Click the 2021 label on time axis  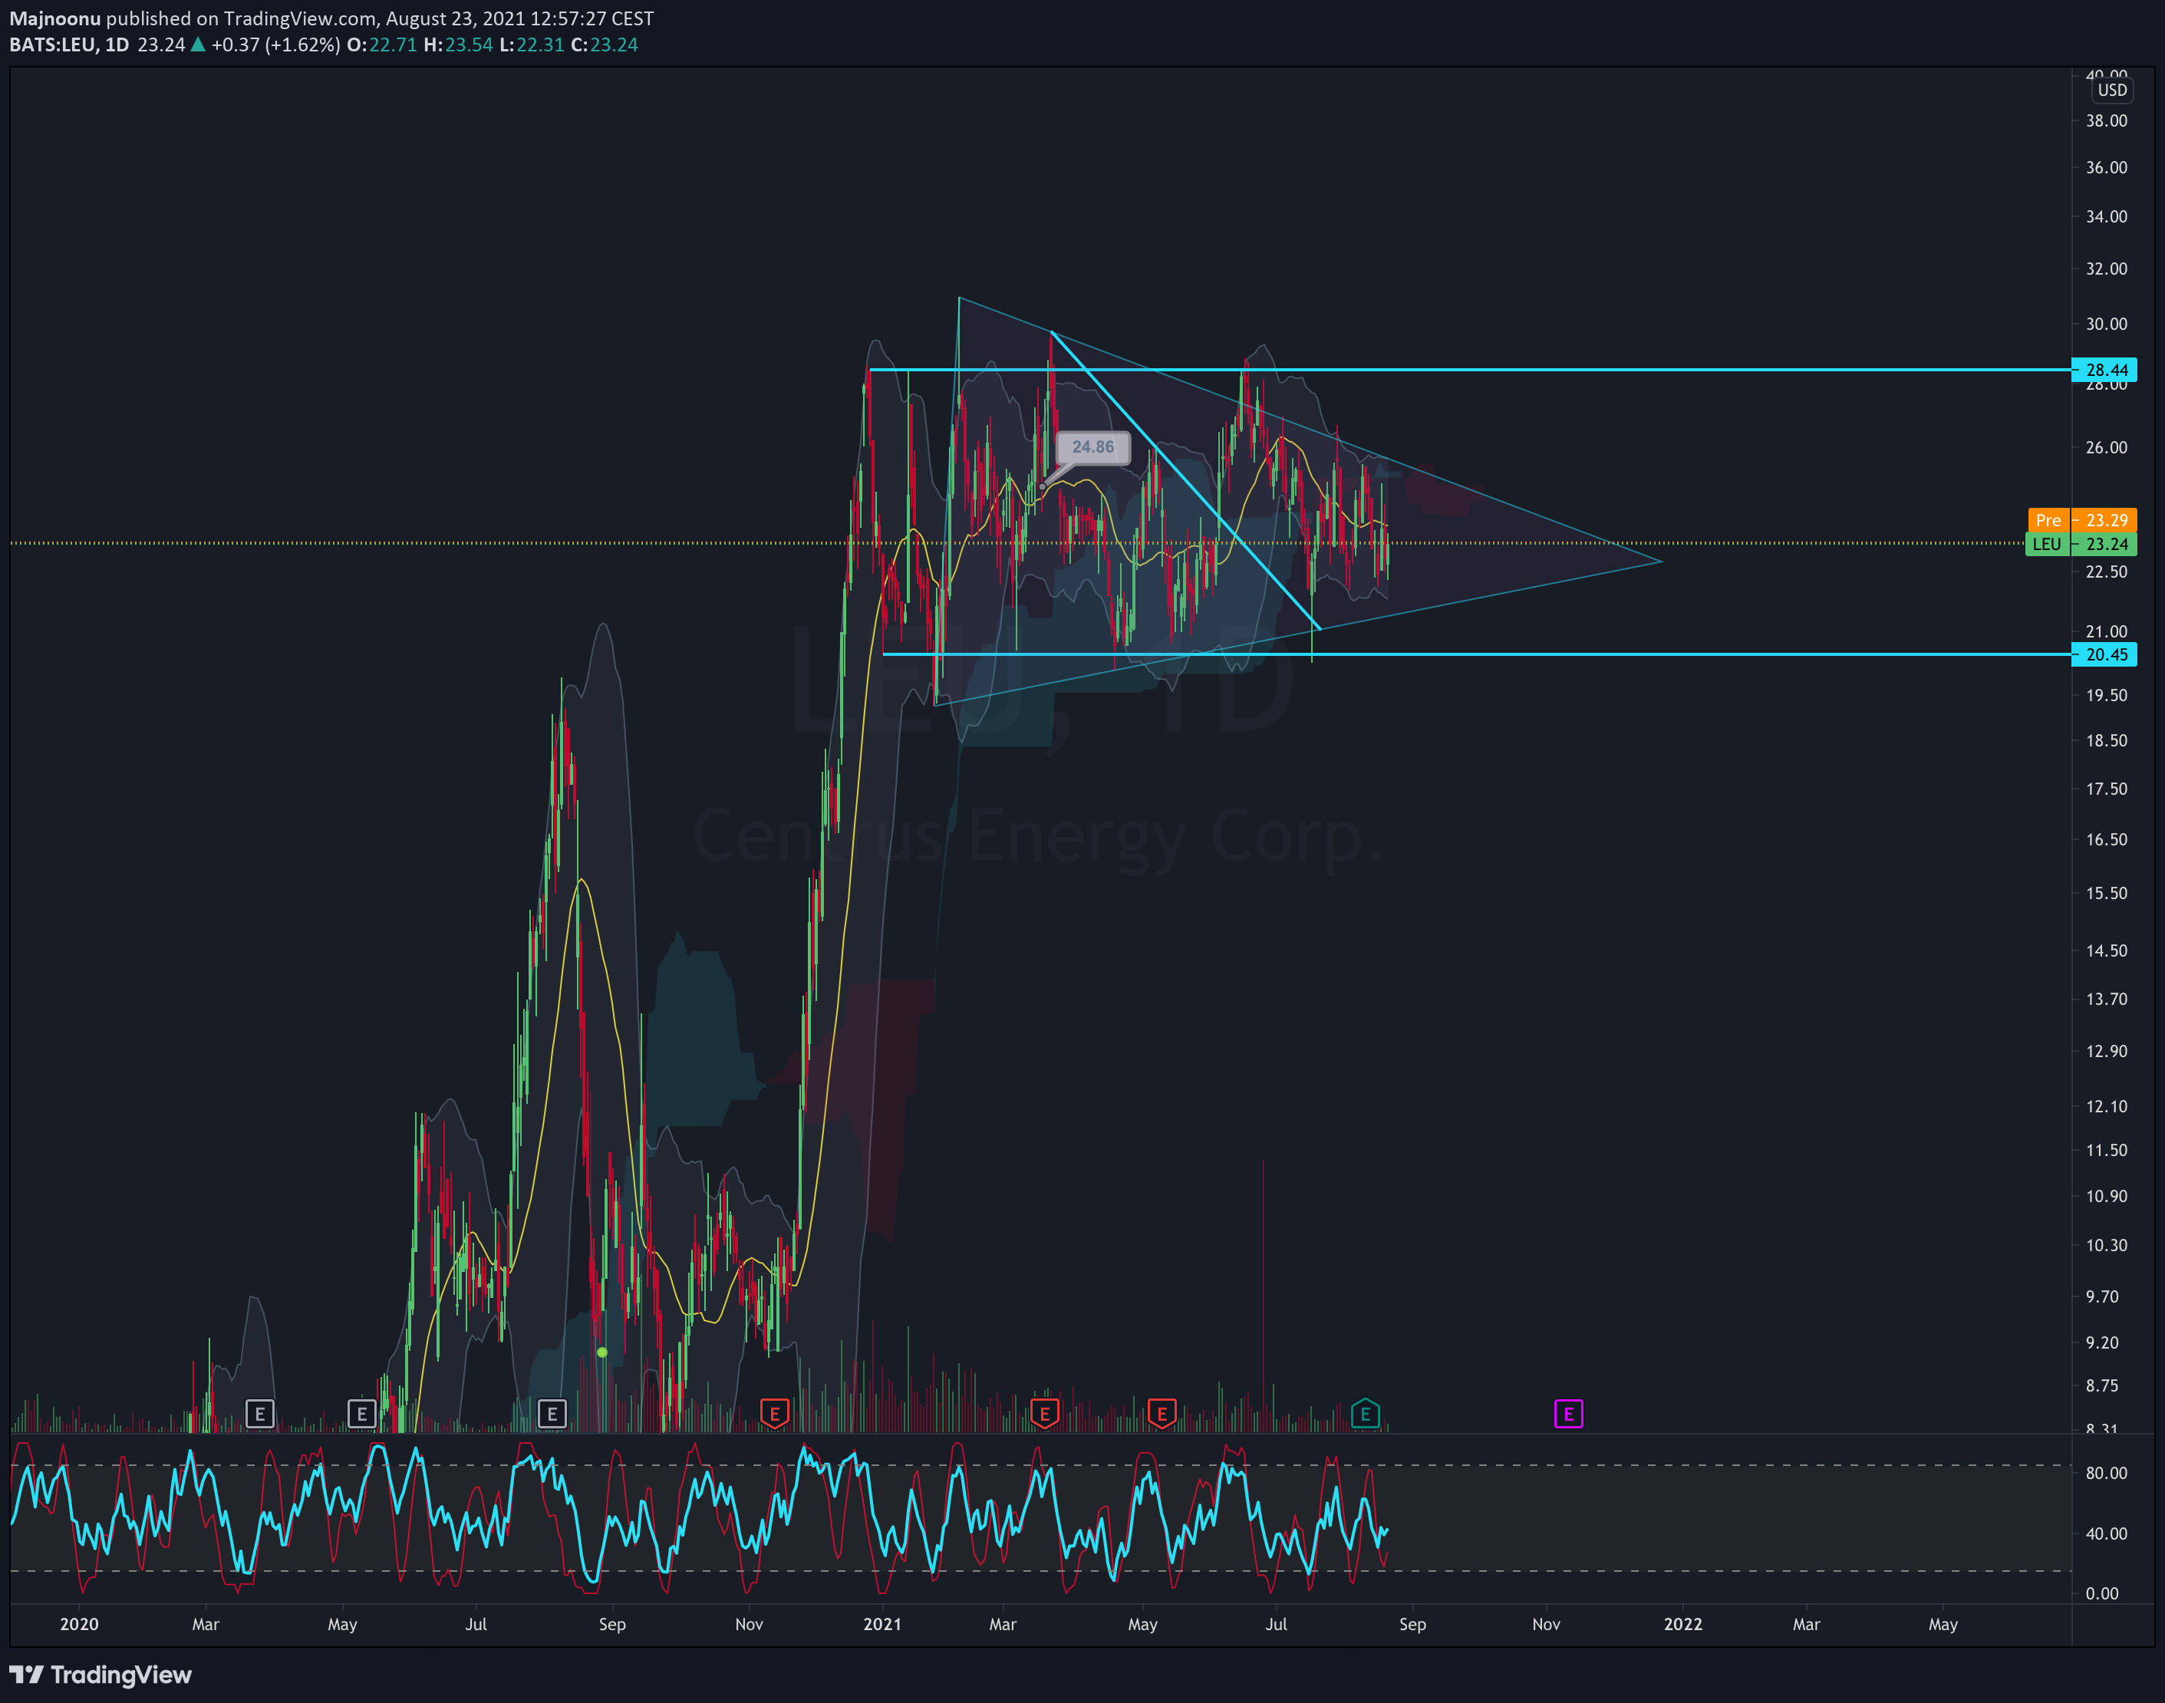pyautogui.click(x=881, y=1624)
